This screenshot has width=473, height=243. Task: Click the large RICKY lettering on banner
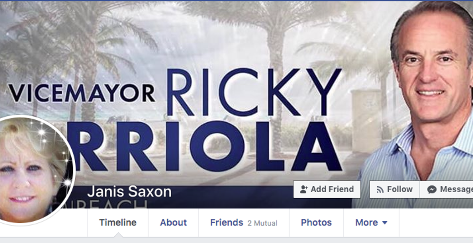[x=254, y=92]
